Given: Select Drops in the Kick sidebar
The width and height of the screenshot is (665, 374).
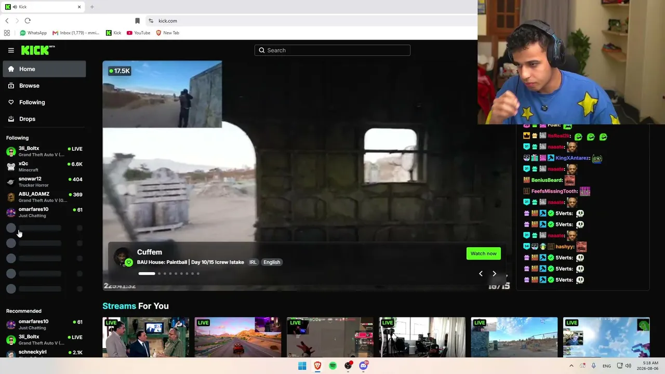Looking at the screenshot, I should click(x=44, y=119).
